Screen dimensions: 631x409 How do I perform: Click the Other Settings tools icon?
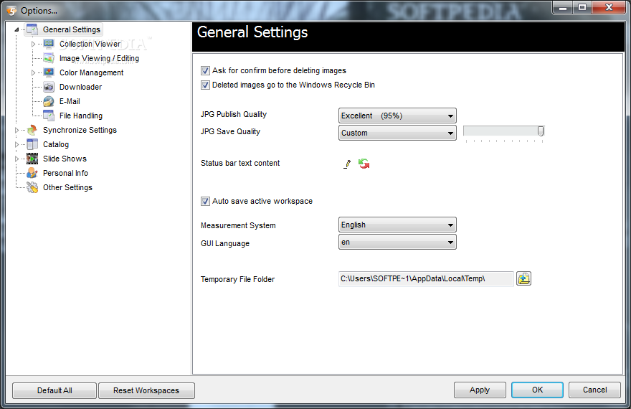pos(32,187)
